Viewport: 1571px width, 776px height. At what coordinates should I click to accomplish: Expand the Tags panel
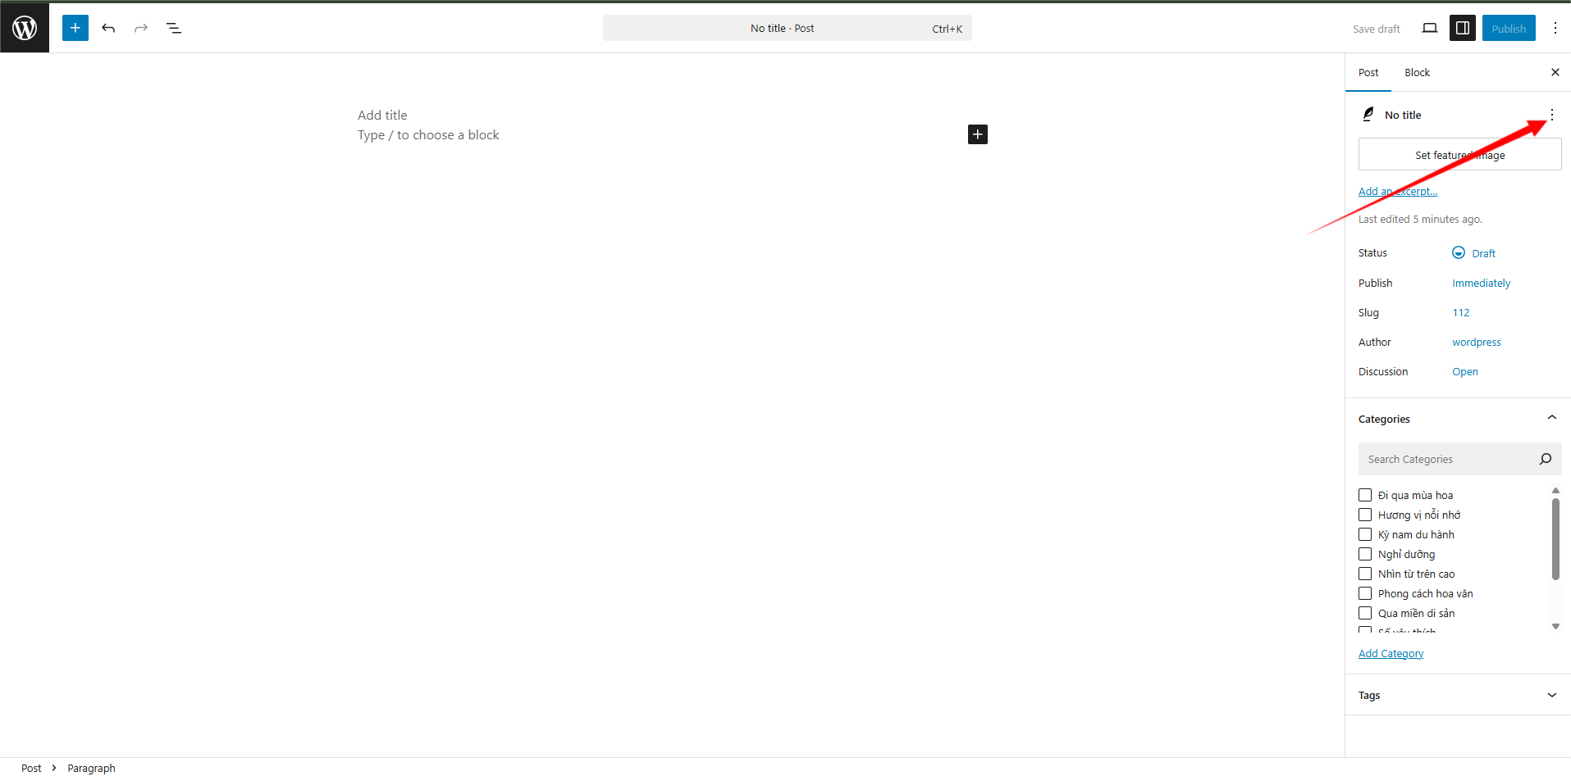(x=1551, y=695)
